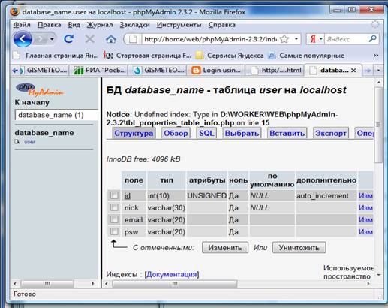The height and width of the screenshot is (308, 388).
Task: Click Изм link in the email row
Action: coord(365,219)
